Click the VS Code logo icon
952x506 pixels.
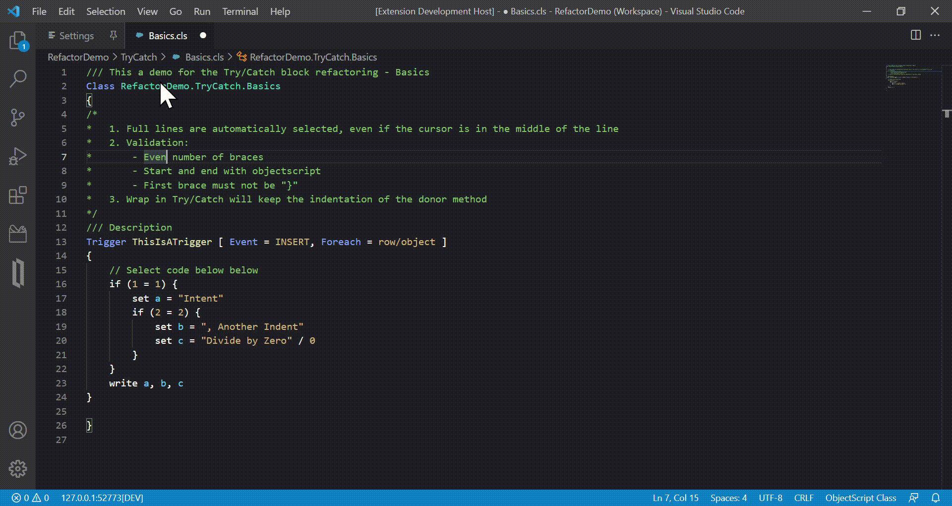[14, 11]
